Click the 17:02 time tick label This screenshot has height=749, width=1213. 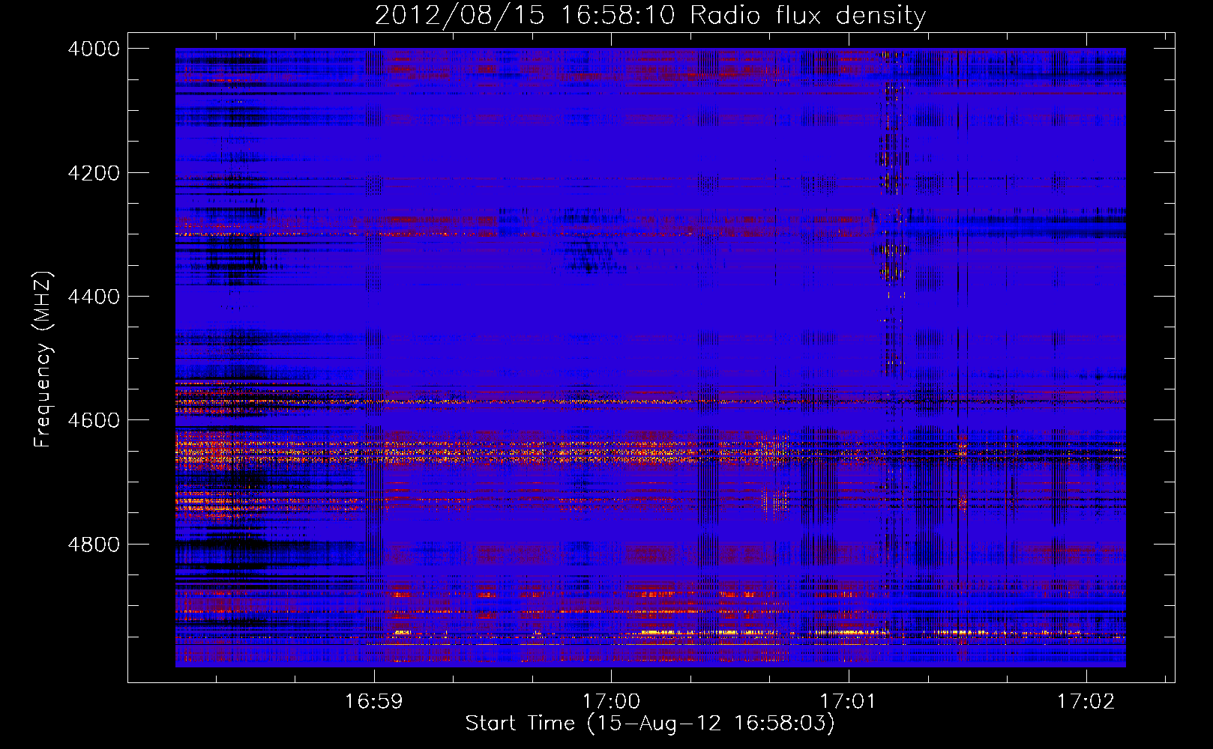point(1086,701)
